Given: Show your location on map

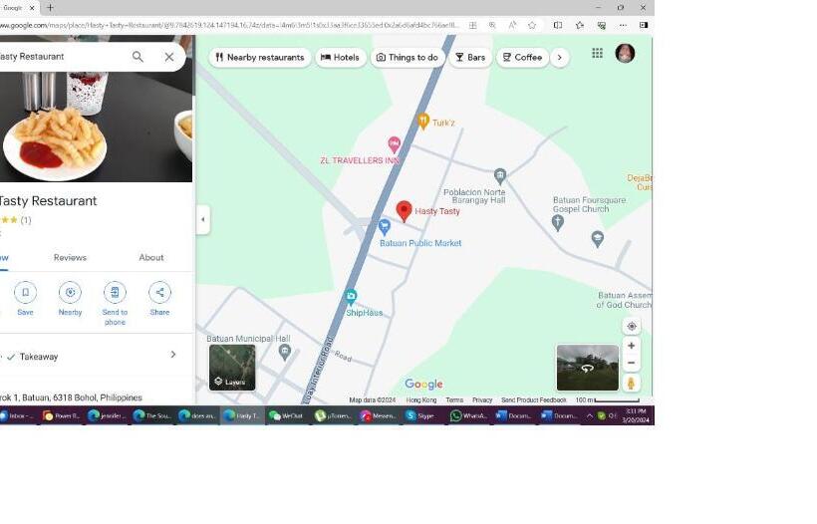Looking at the screenshot, I should tap(631, 326).
